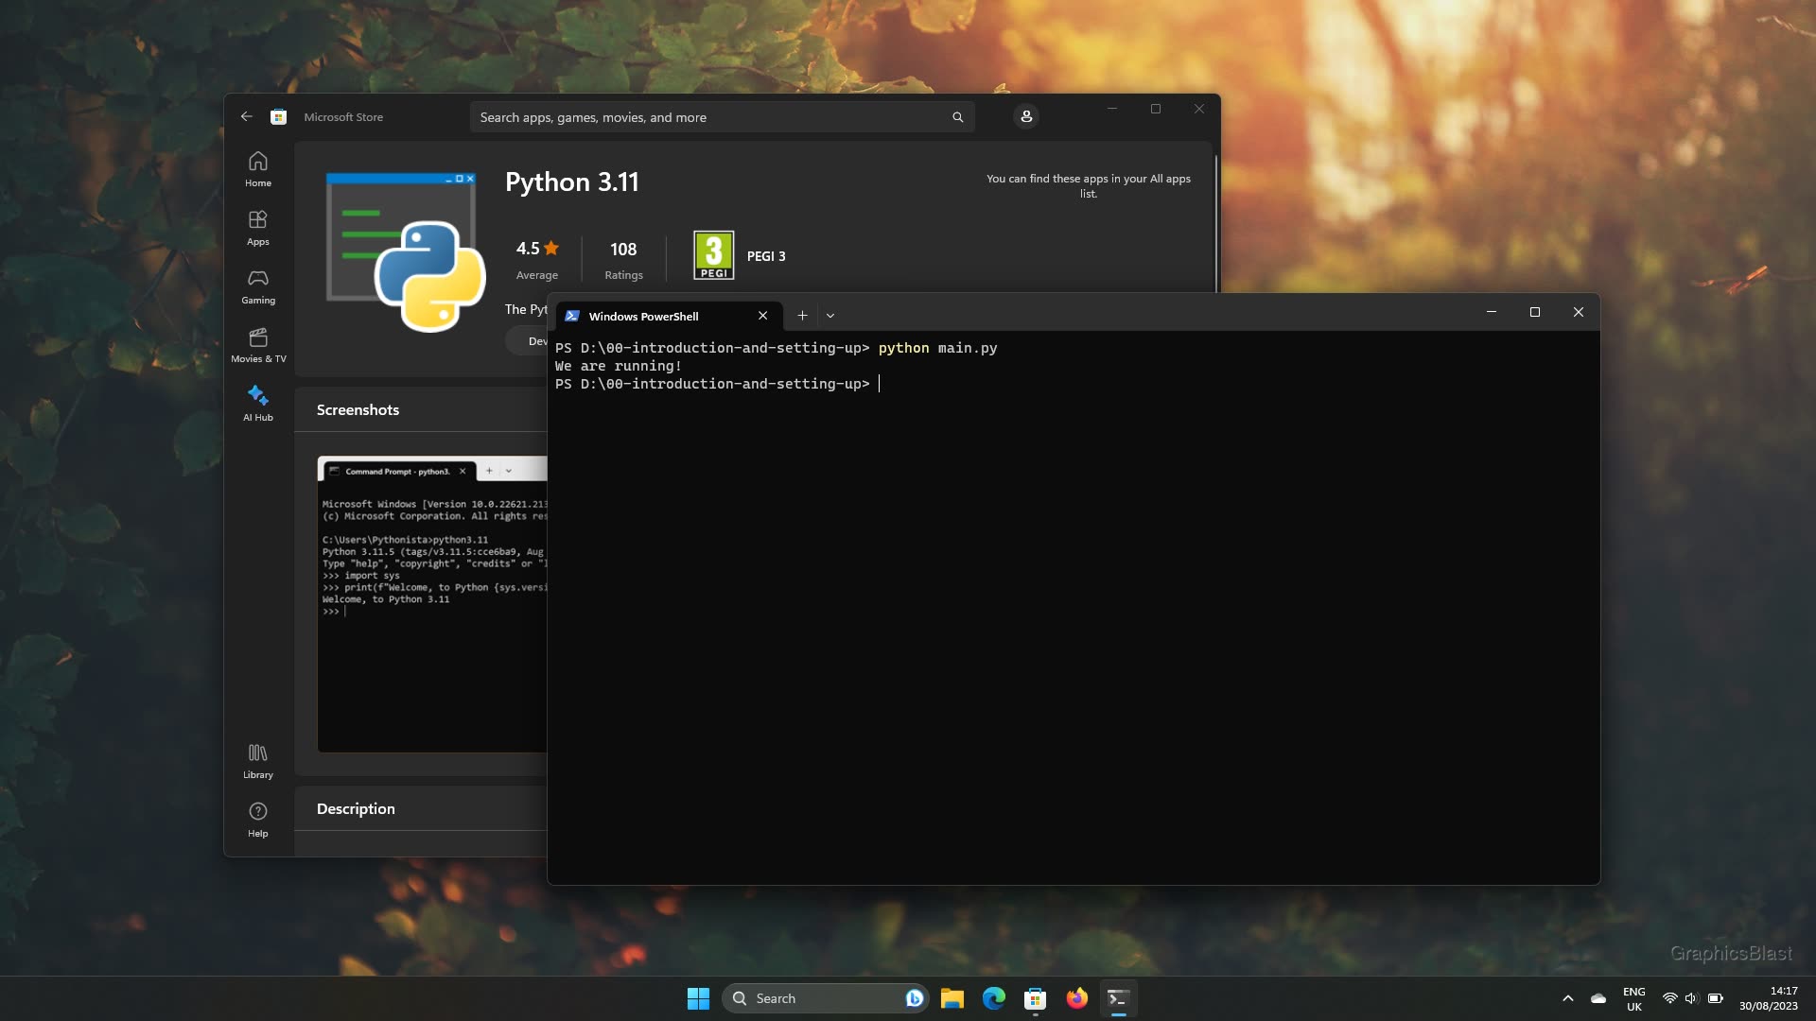Screen dimensions: 1816x1021
Task: Open volume speaker tray icon
Action: (1692, 998)
